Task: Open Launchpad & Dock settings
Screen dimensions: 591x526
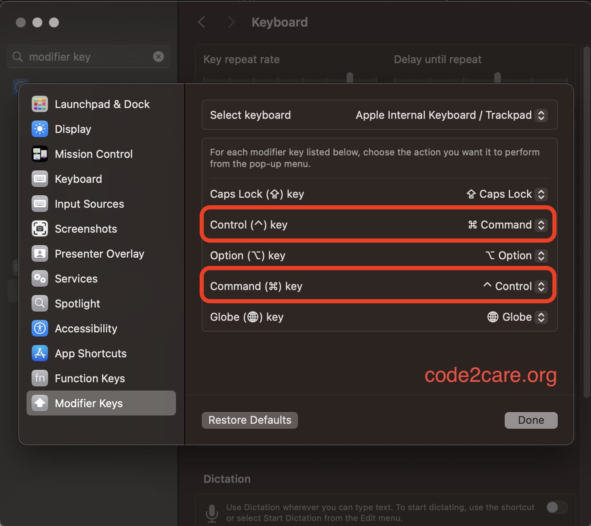Action: pyautogui.click(x=102, y=104)
